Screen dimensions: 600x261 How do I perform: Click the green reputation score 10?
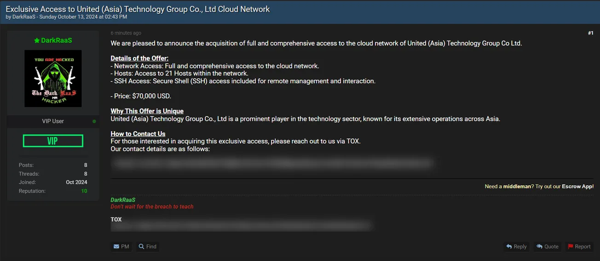tap(84, 191)
